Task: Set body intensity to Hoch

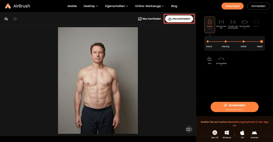Action: coord(262,42)
